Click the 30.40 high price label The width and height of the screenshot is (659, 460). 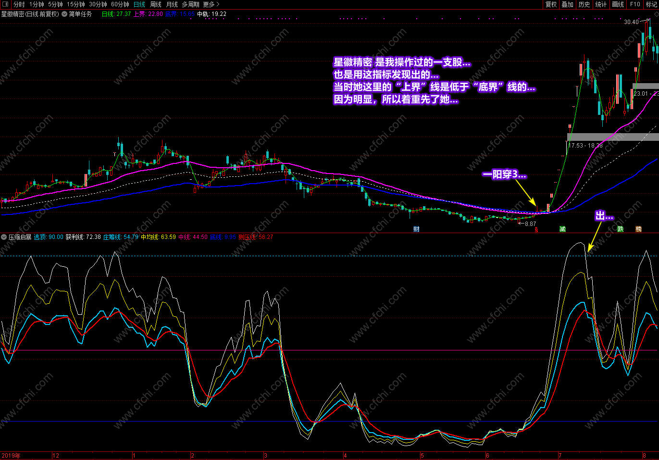[x=631, y=22]
